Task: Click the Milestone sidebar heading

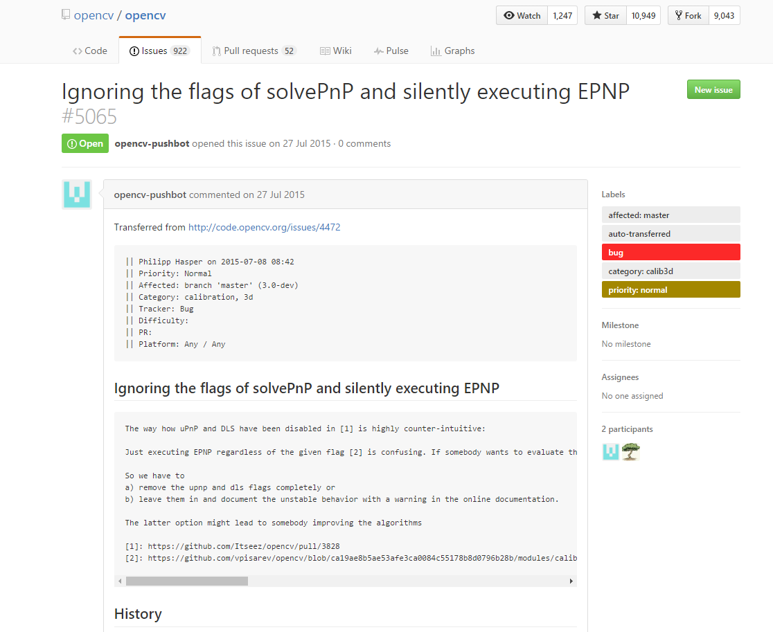Action: pyautogui.click(x=620, y=325)
